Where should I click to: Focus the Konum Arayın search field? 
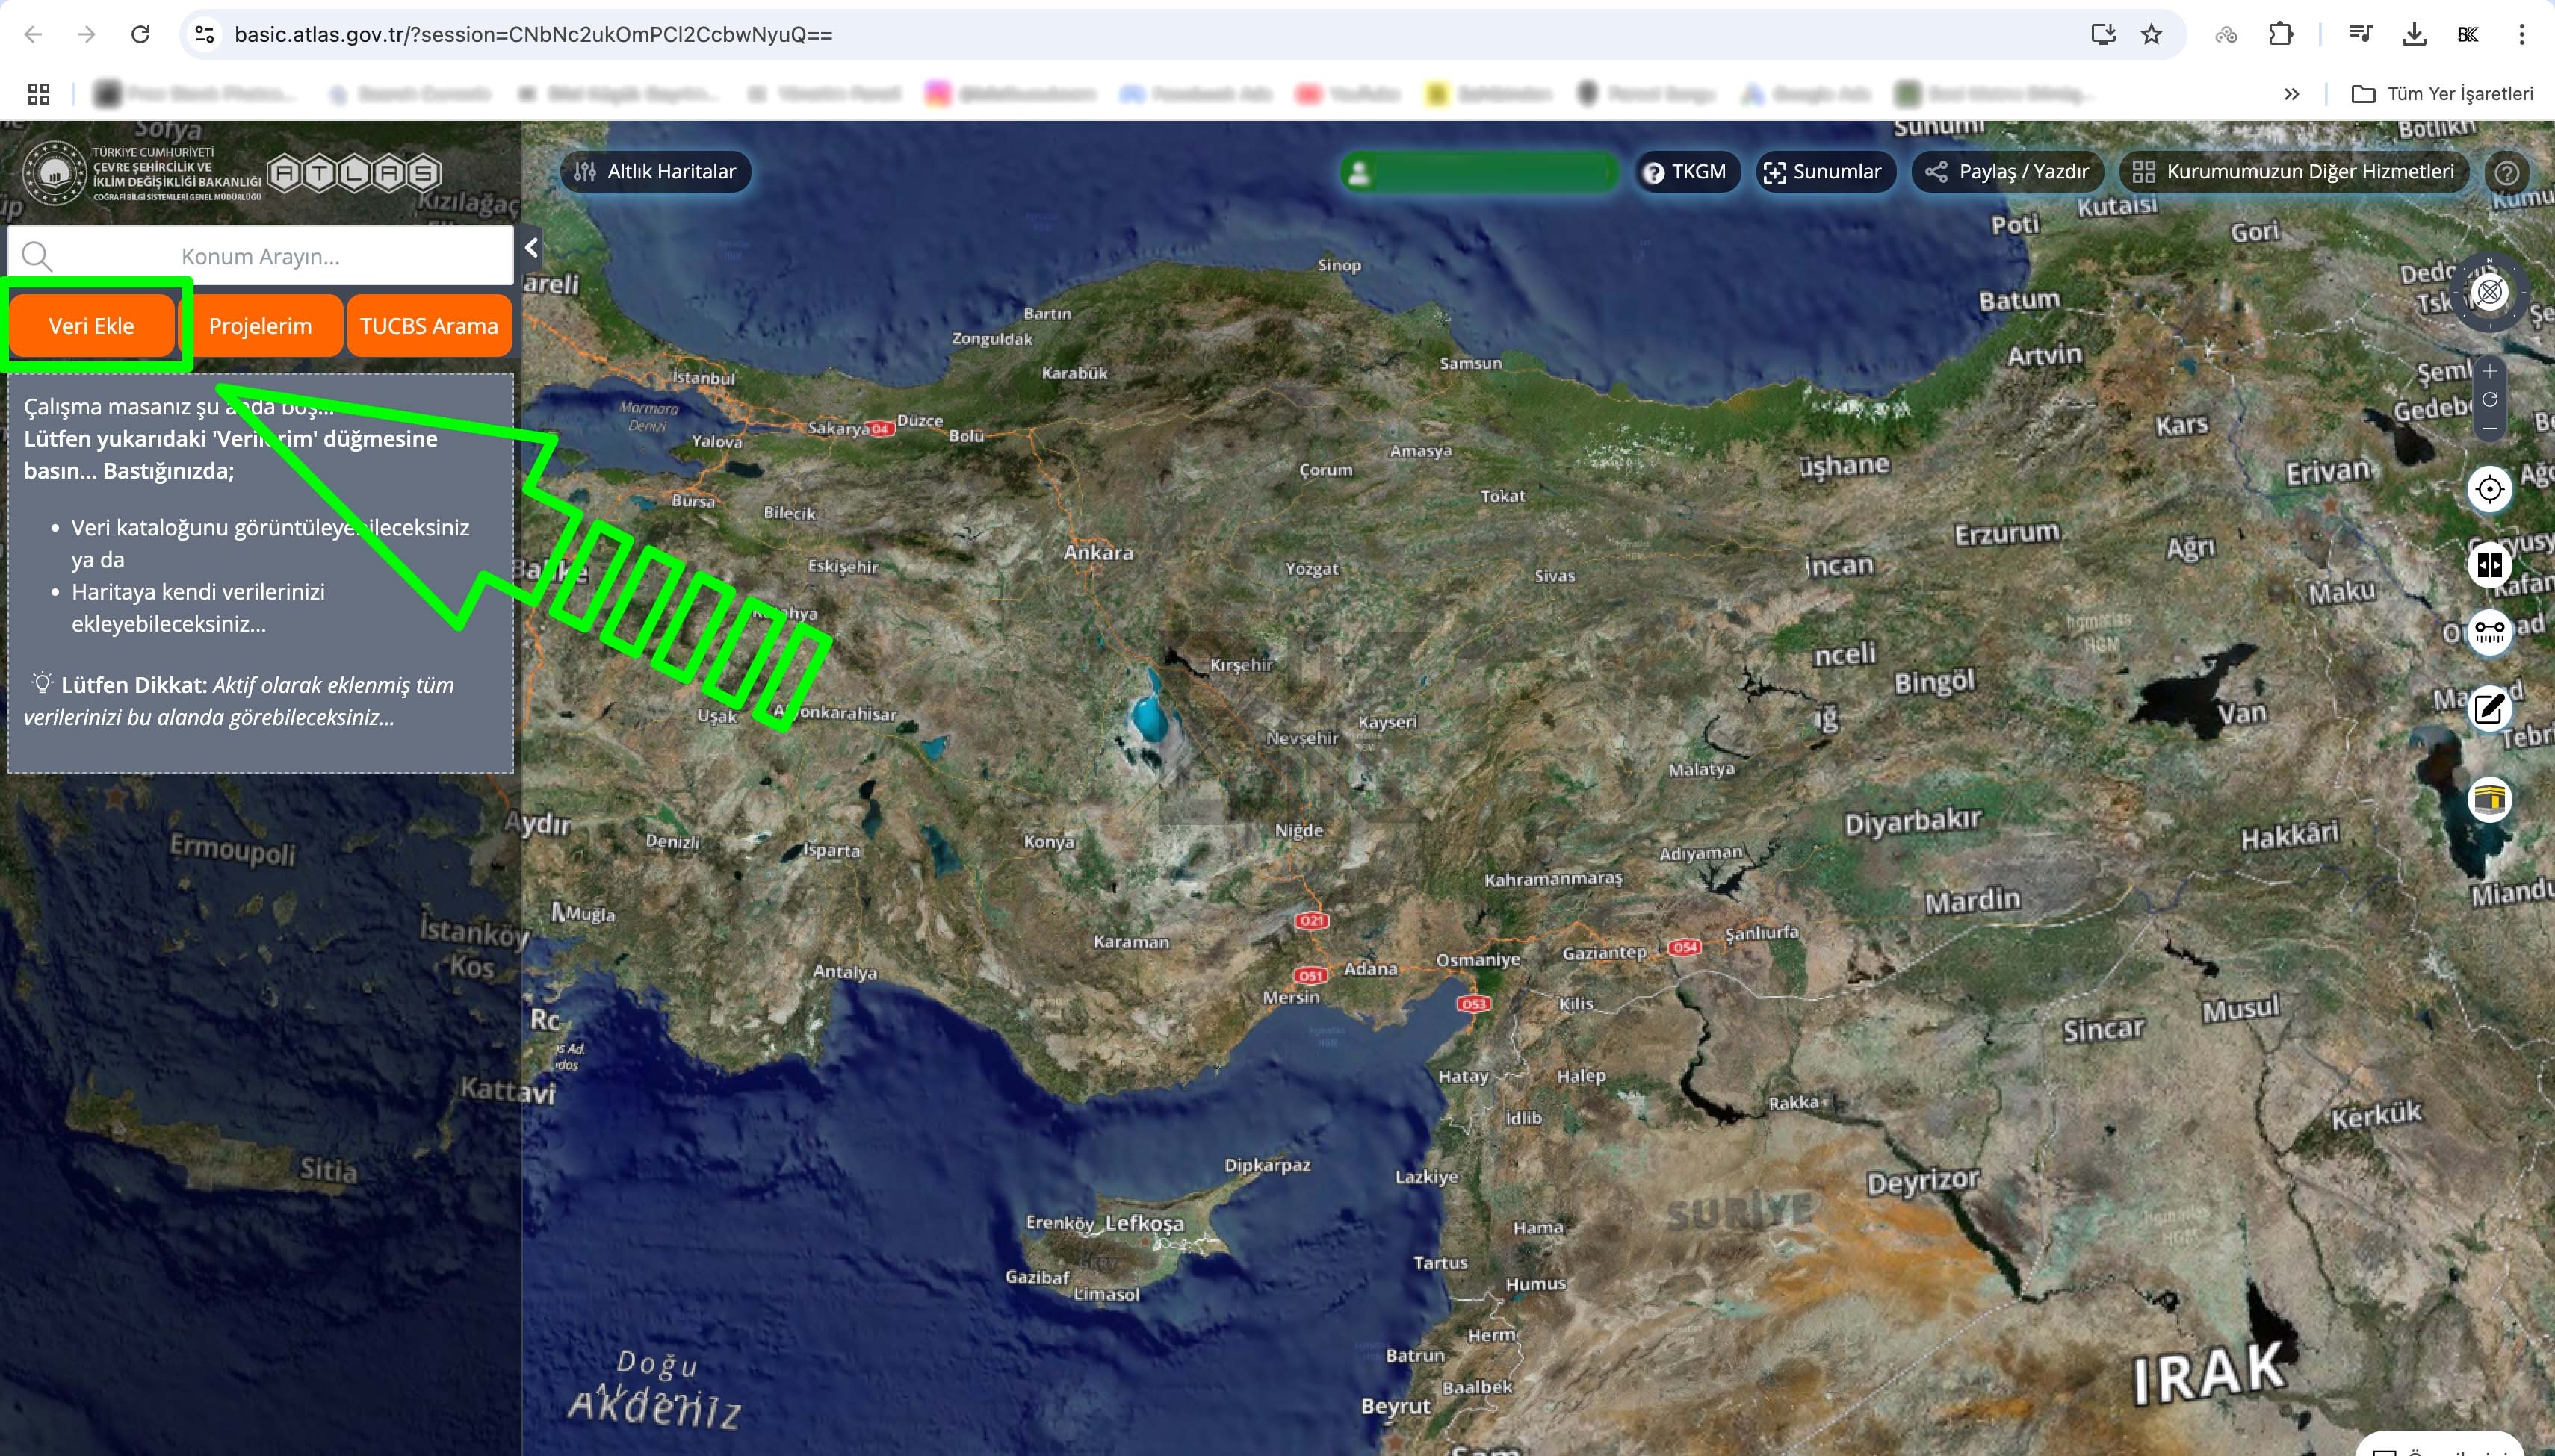click(x=260, y=256)
